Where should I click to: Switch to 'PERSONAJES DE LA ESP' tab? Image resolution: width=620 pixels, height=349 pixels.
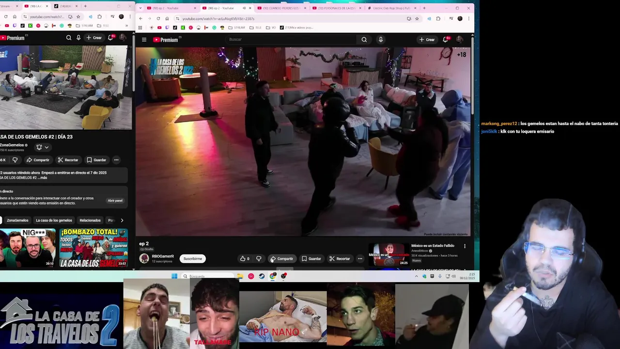point(337,8)
